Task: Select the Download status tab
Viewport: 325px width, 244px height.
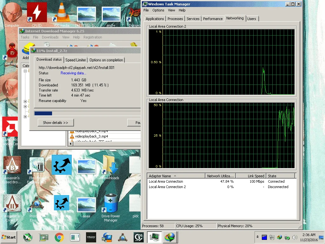Action: (49, 59)
